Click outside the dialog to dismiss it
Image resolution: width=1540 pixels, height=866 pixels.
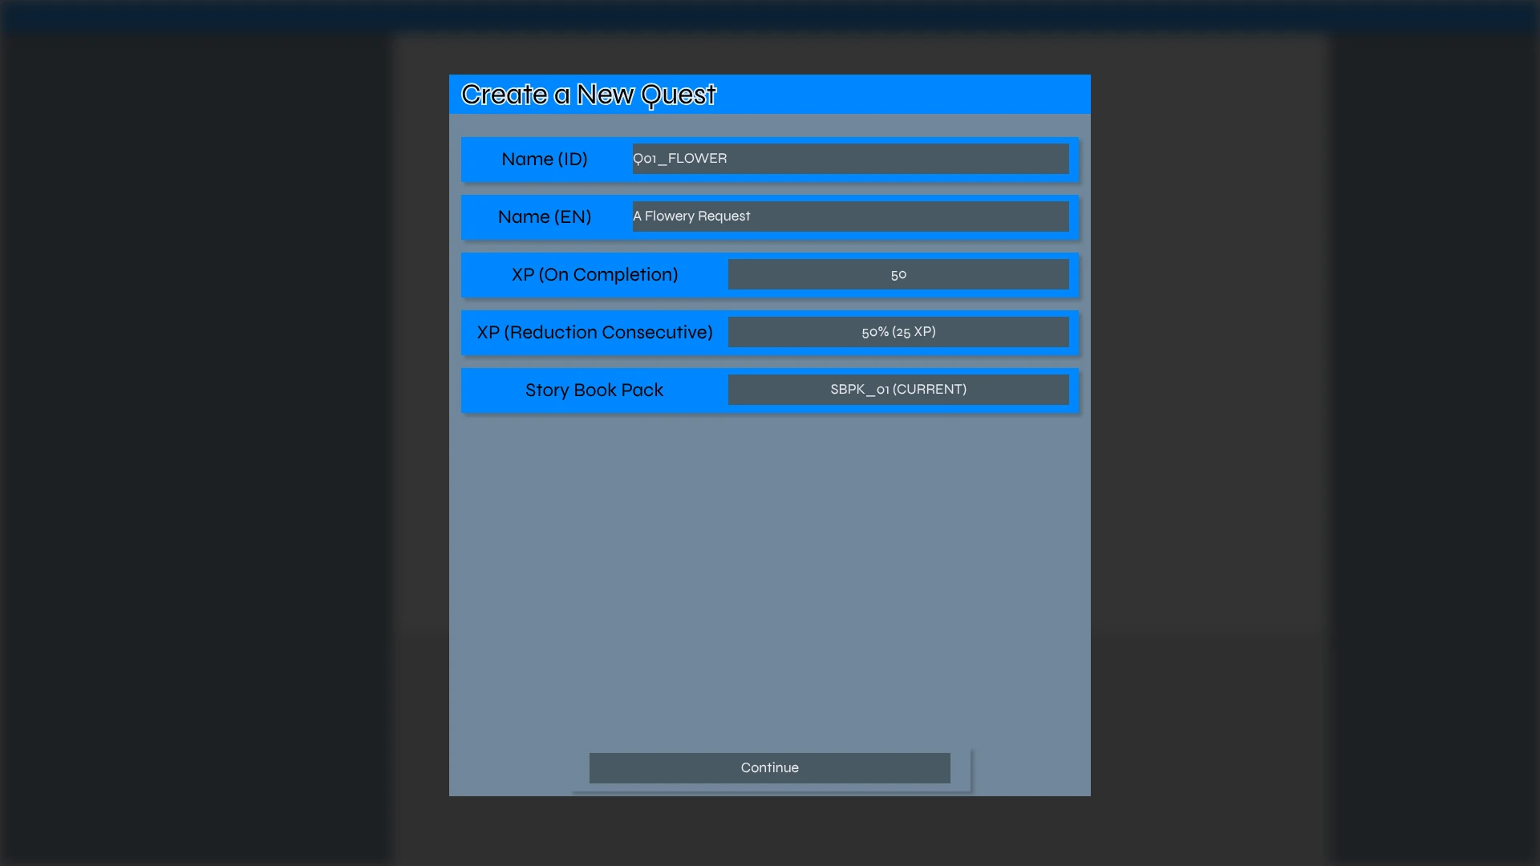[x=201, y=433]
